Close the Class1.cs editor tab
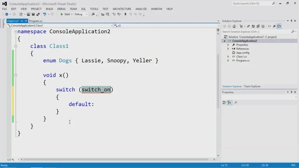299x168 pixels. 26,21
